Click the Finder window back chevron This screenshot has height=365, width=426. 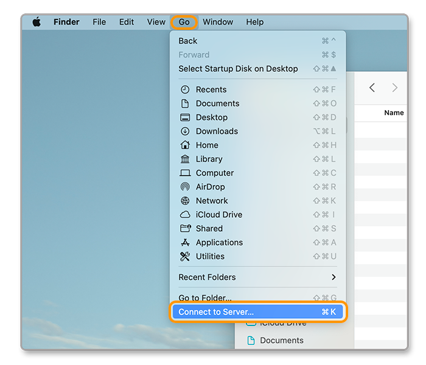click(x=372, y=88)
